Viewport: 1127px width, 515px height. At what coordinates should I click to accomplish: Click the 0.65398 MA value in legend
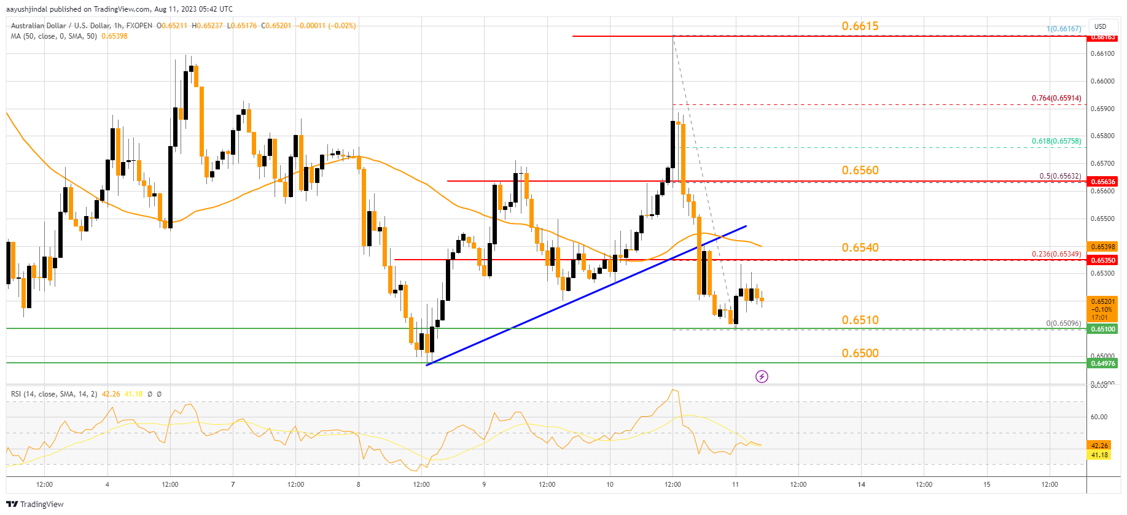[114, 36]
